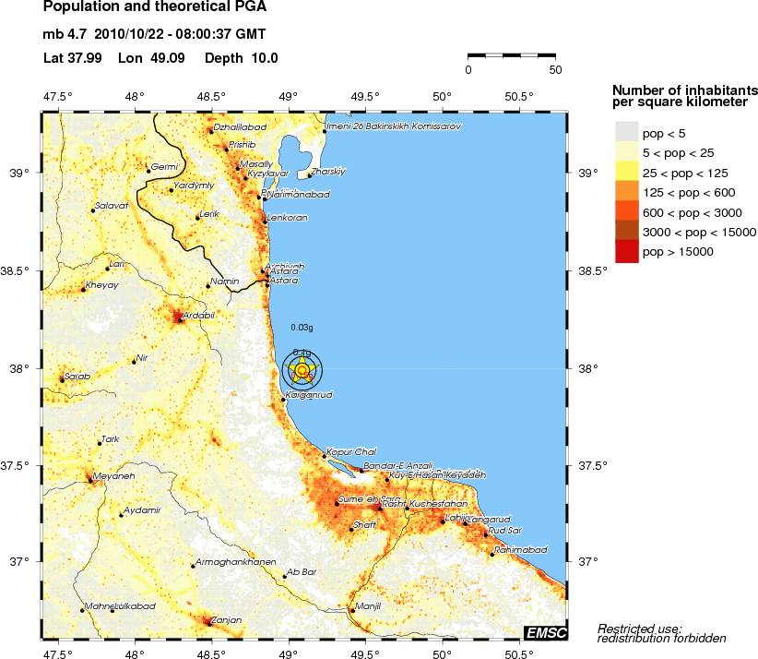Select the '25 < pop < 125' yellow swatch
This screenshot has height=659, width=758.
pos(626,174)
